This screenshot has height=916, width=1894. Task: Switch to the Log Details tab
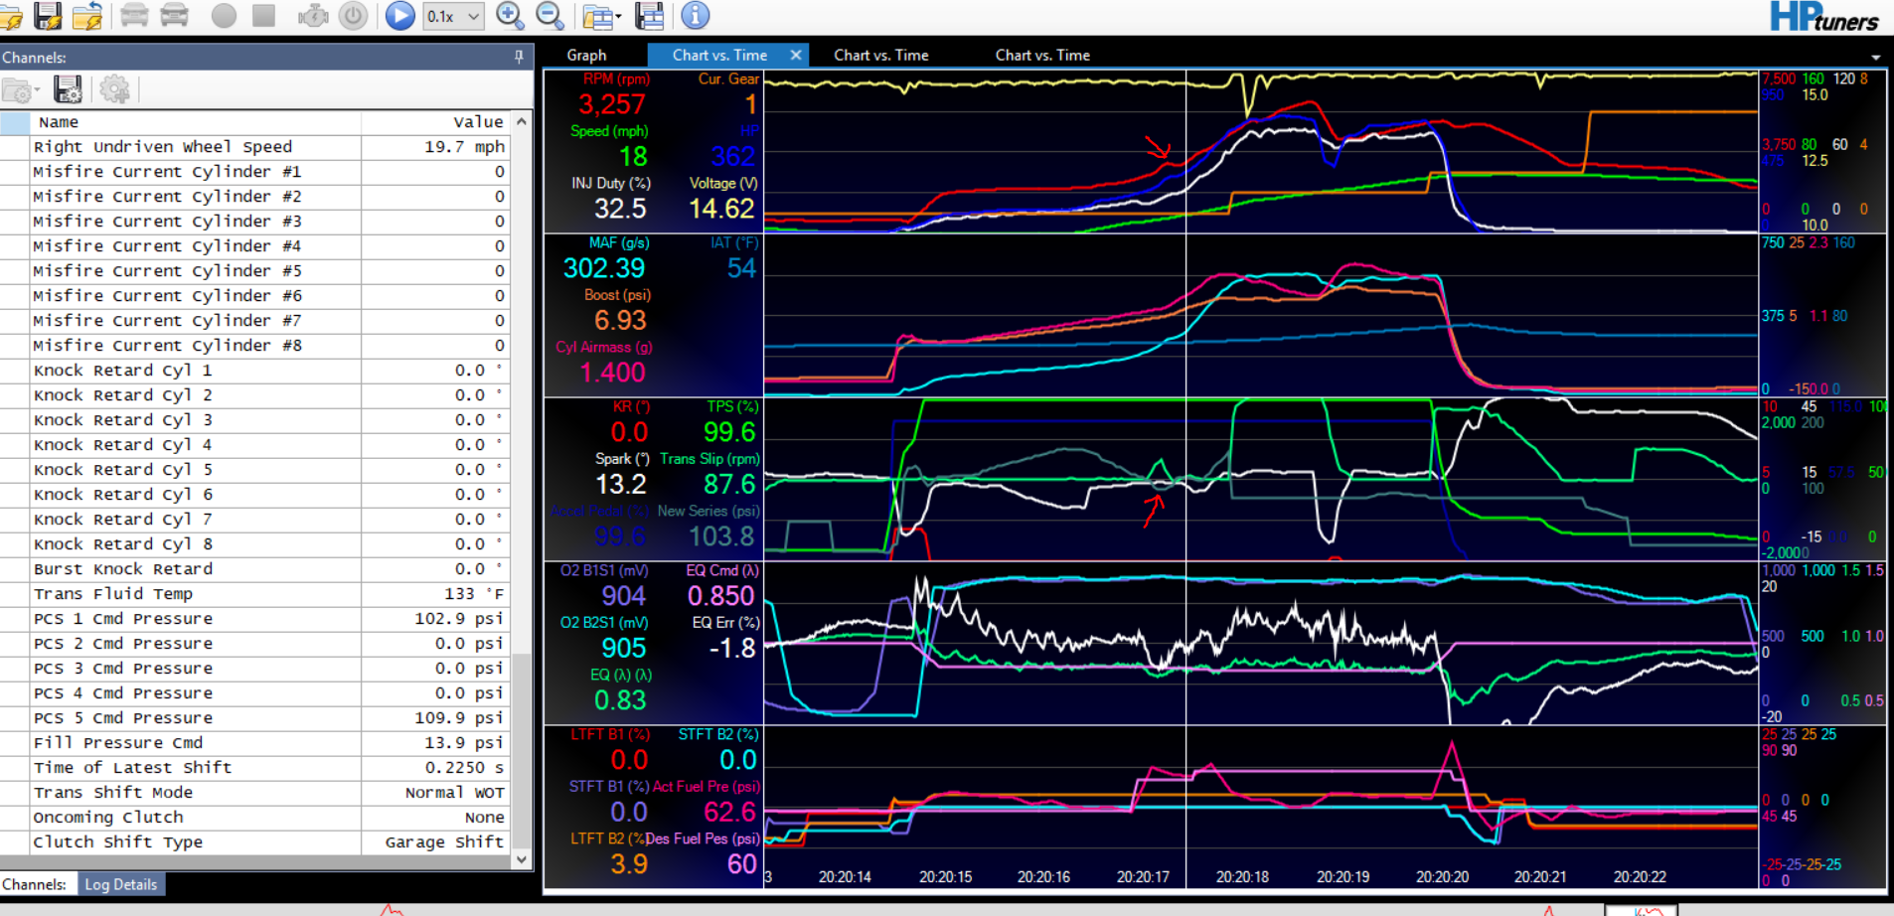click(120, 884)
